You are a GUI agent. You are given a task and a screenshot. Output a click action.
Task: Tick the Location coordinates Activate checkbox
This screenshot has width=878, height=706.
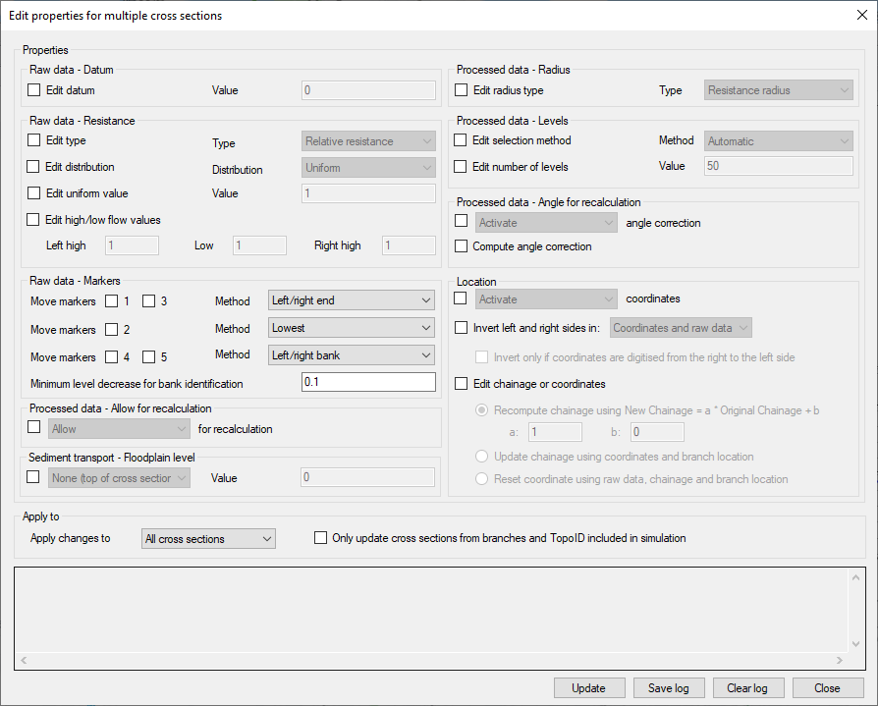coord(461,299)
